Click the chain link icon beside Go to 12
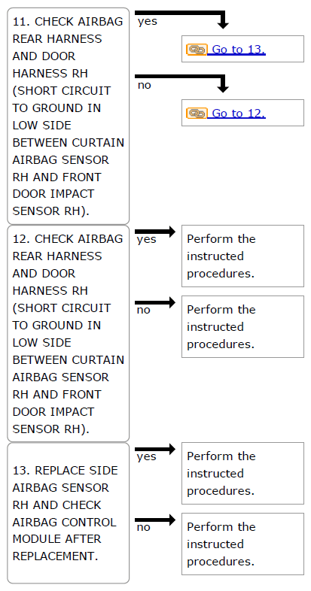 click(x=197, y=114)
